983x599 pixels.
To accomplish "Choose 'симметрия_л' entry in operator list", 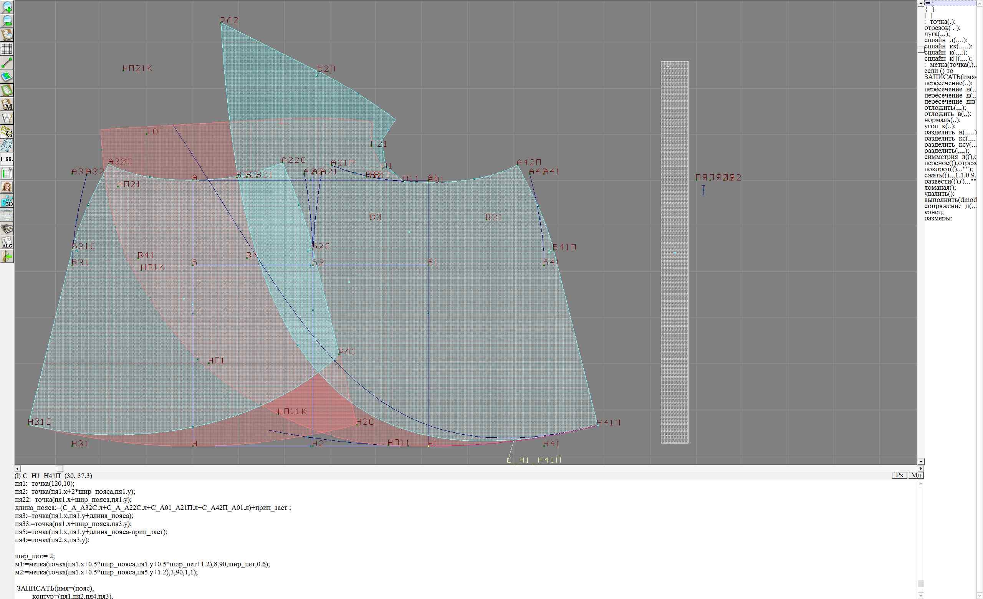I will pyautogui.click(x=949, y=157).
